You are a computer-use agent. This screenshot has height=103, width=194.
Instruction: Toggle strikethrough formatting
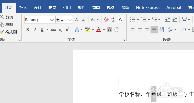coord(53,30)
